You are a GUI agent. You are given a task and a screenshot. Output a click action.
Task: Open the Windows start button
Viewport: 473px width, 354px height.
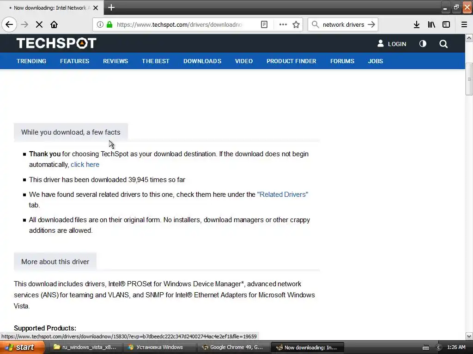coord(22,347)
